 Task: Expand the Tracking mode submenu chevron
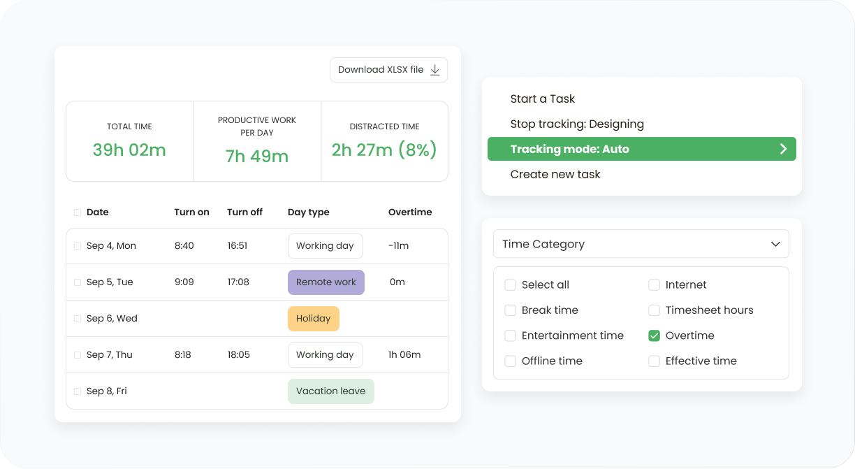[x=783, y=149]
